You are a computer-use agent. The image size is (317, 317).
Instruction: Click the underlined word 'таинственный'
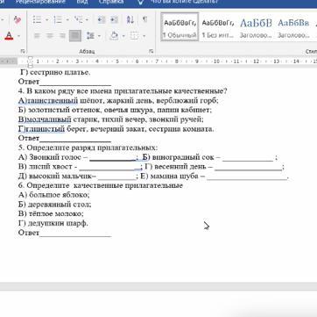53,101
